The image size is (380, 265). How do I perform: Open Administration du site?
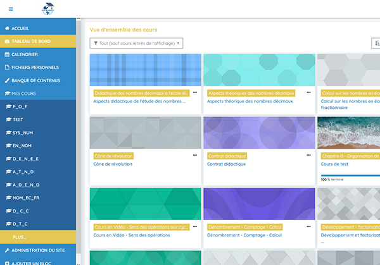pyautogui.click(x=39, y=250)
